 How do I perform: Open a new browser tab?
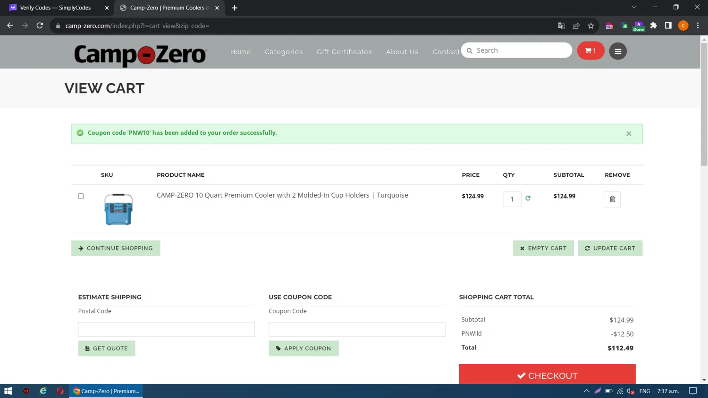[235, 8]
